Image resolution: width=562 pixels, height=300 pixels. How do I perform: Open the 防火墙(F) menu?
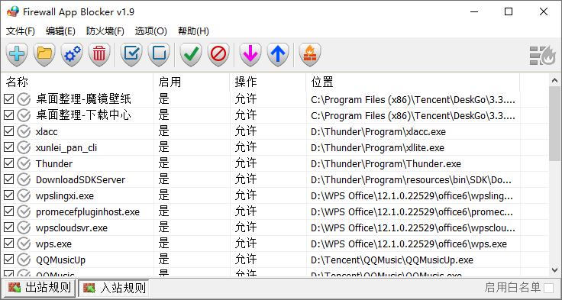(105, 31)
